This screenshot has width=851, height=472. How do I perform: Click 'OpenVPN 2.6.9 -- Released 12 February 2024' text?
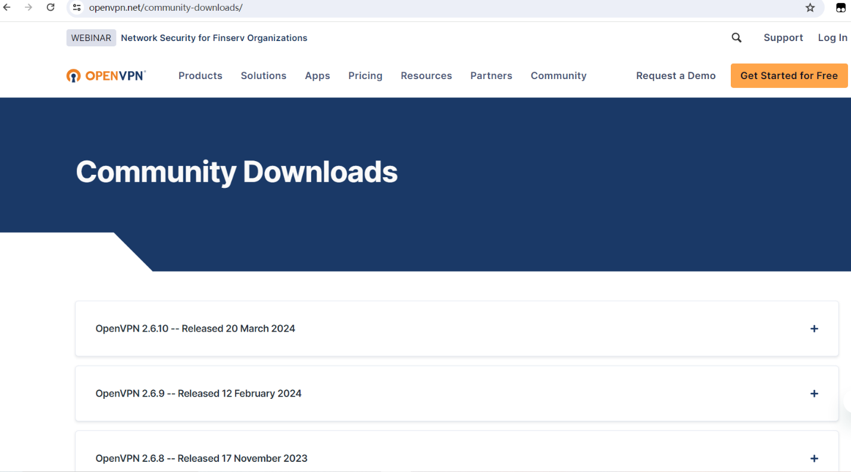(x=198, y=394)
